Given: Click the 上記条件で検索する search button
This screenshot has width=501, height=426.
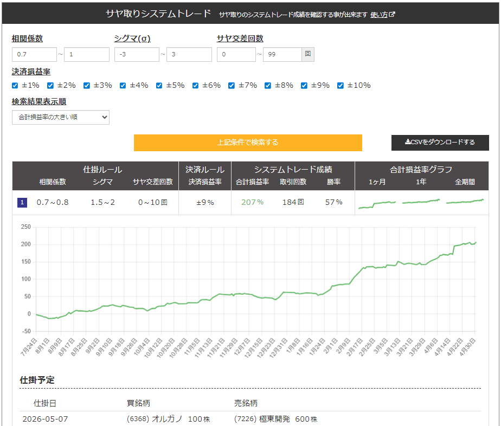Looking at the screenshot, I should 248,143.
